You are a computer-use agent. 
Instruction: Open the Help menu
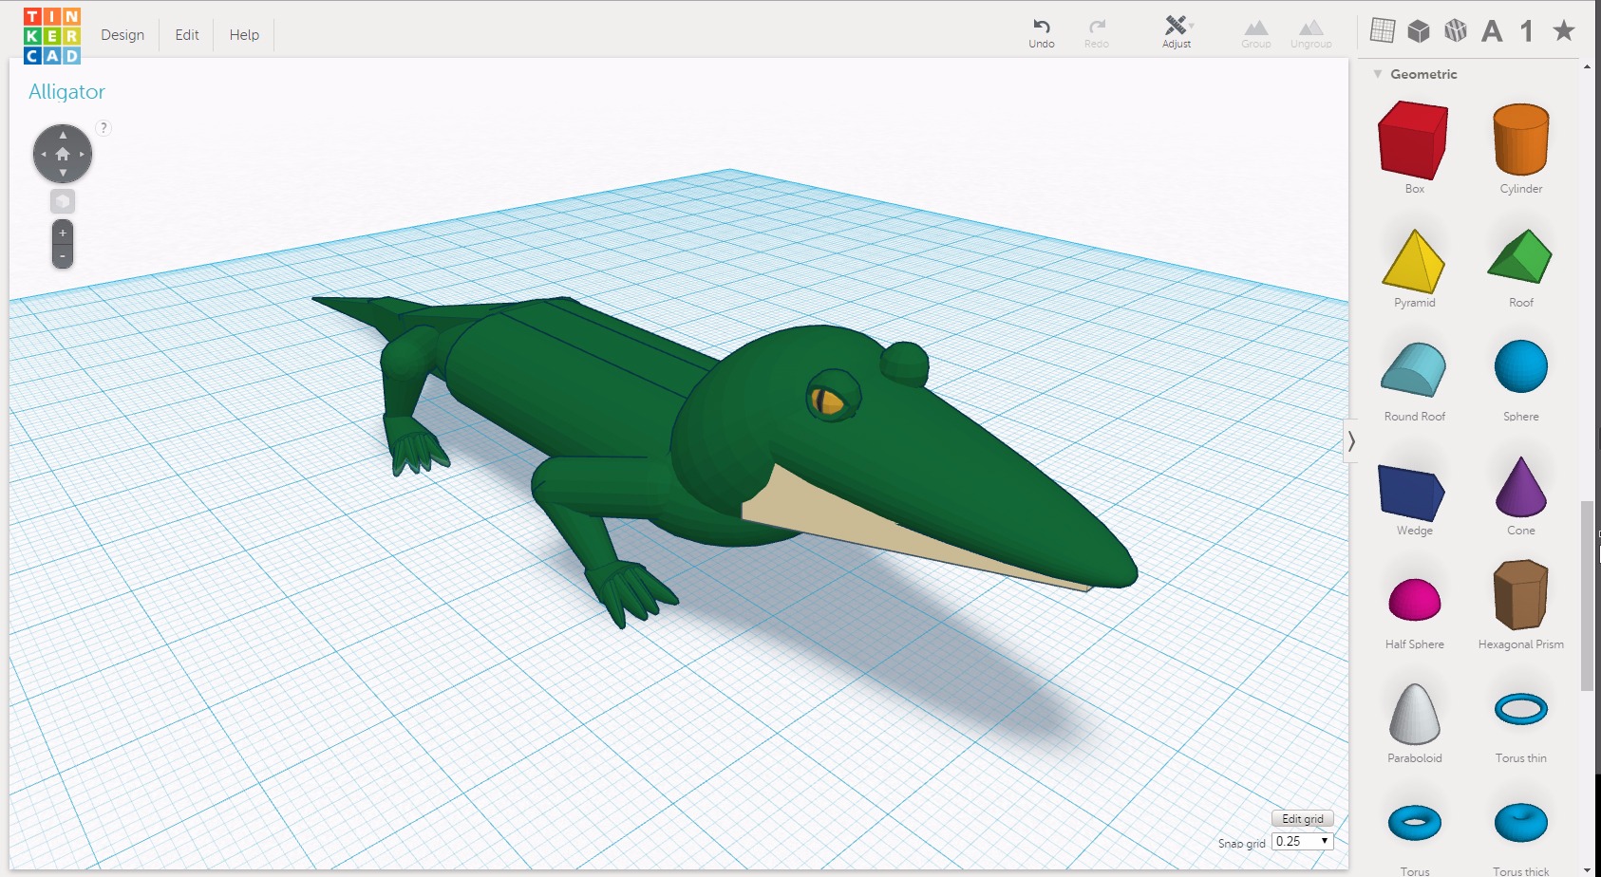click(x=244, y=35)
